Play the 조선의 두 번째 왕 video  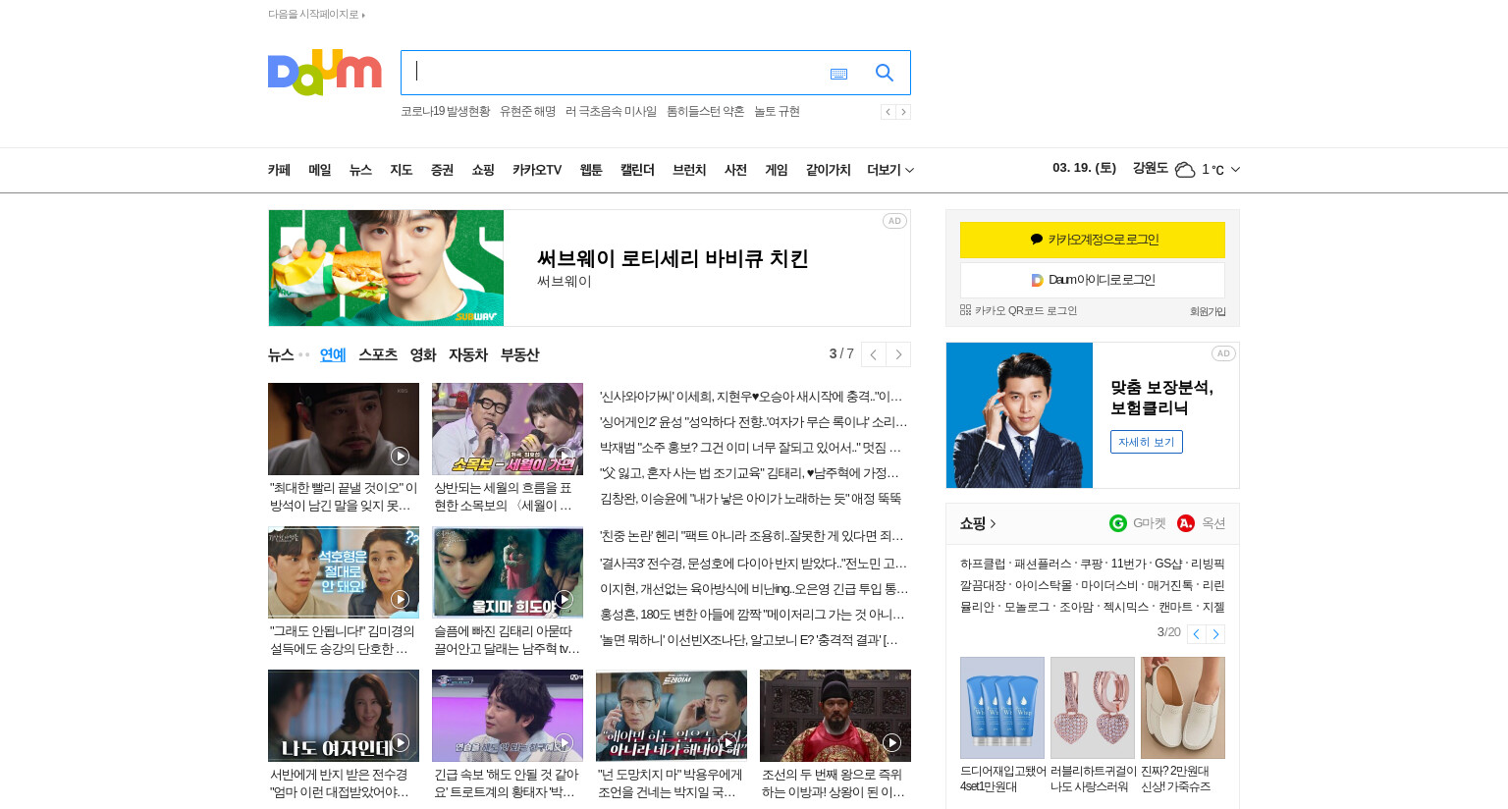click(891, 742)
